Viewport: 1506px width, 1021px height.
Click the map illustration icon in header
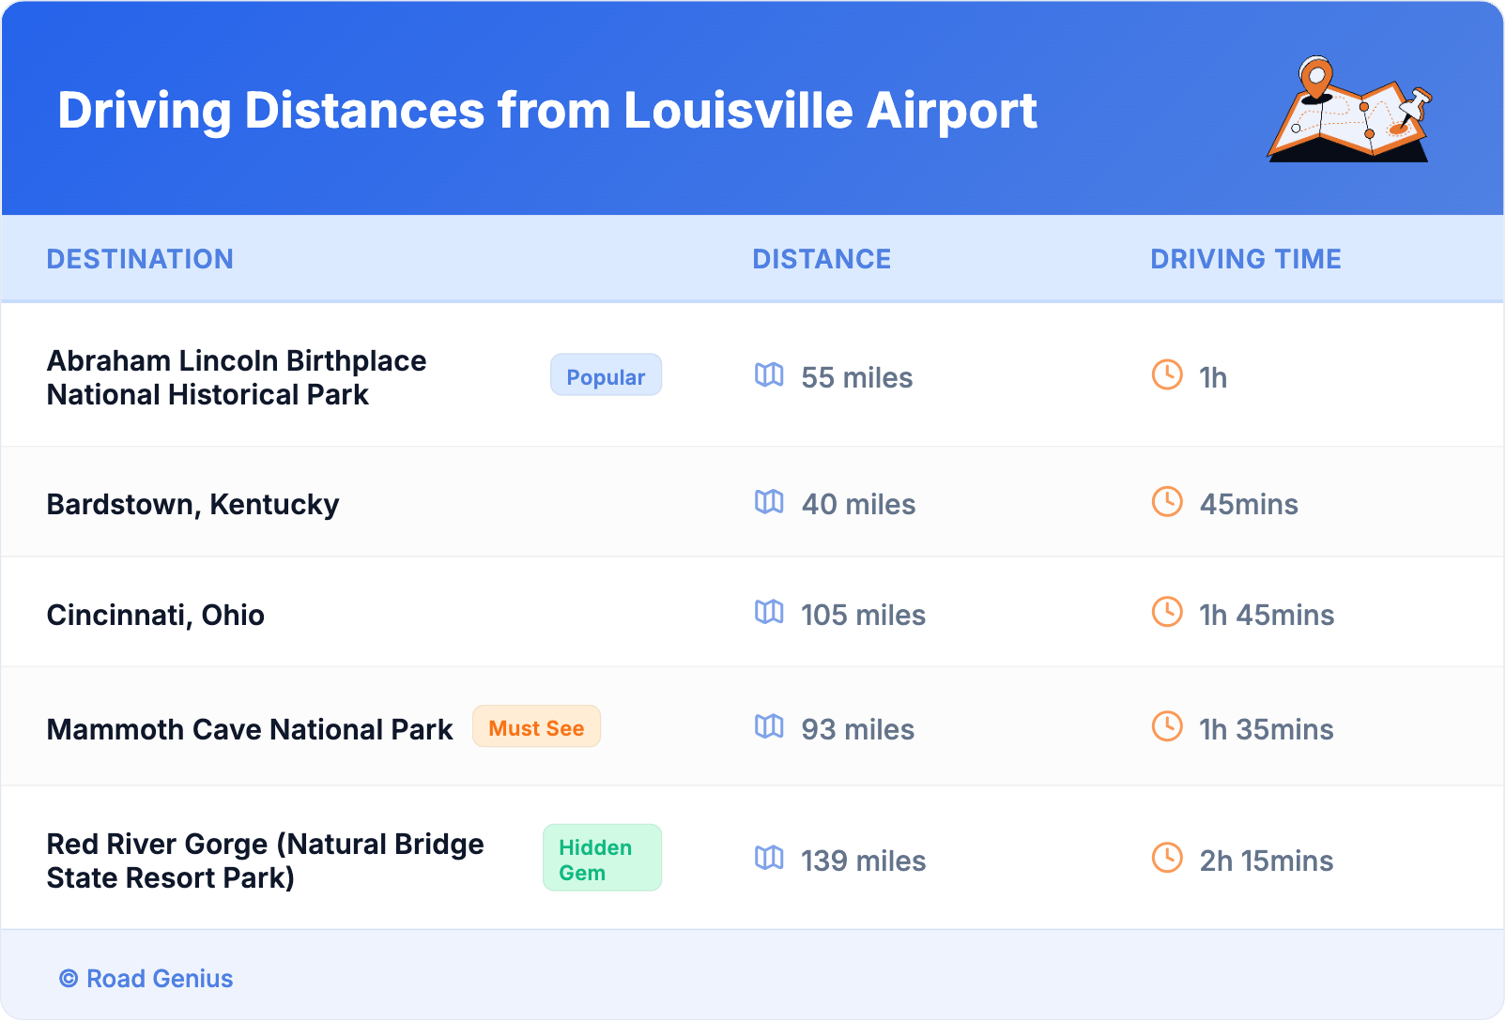tap(1350, 110)
